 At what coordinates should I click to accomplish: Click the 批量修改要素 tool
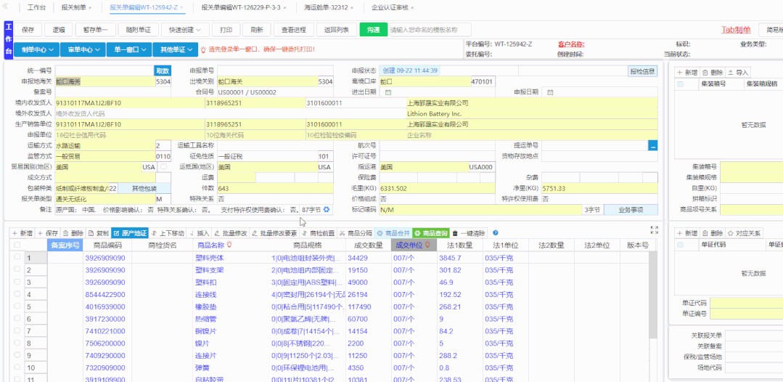pos(274,233)
